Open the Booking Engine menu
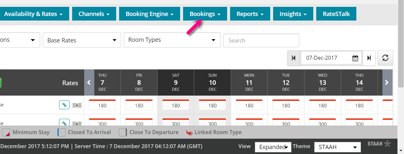 click(149, 14)
